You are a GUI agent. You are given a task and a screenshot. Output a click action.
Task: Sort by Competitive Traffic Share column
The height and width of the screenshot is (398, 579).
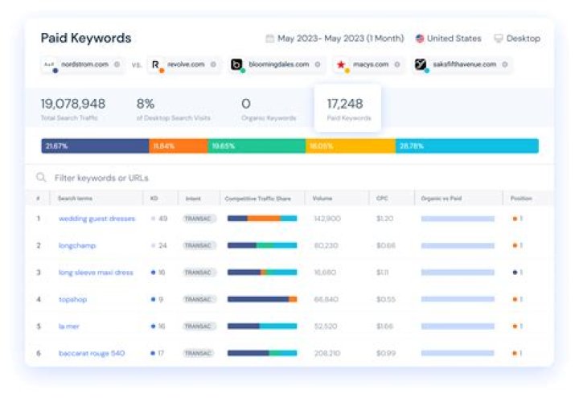click(258, 199)
